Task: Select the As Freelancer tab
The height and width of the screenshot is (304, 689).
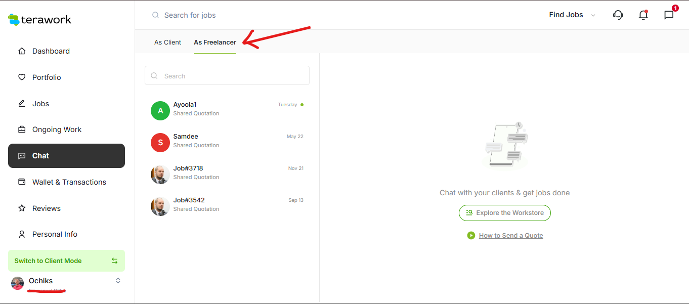Action: click(215, 42)
